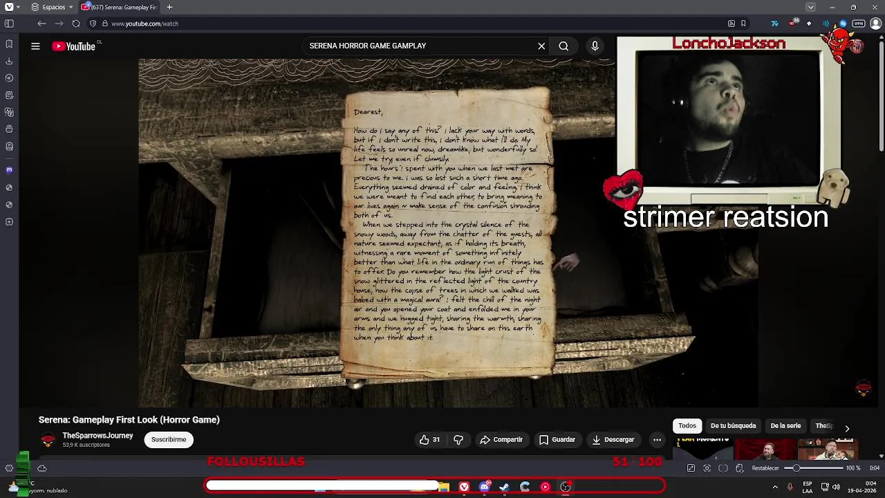Open the Bookmarks side panel

tap(9, 44)
